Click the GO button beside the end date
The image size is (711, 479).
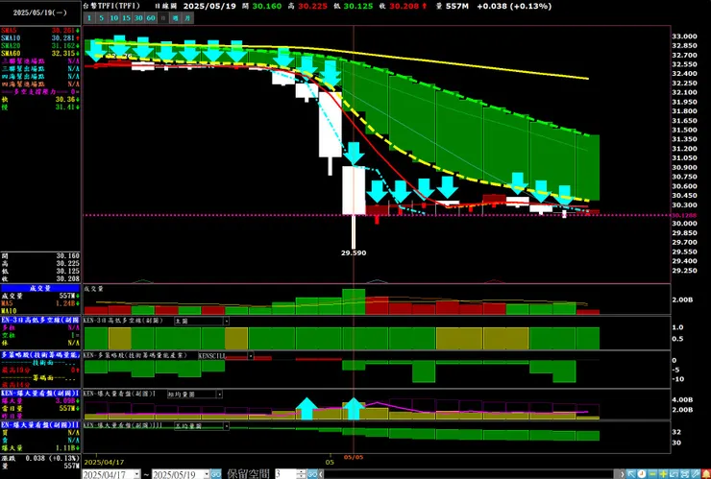coord(216,474)
